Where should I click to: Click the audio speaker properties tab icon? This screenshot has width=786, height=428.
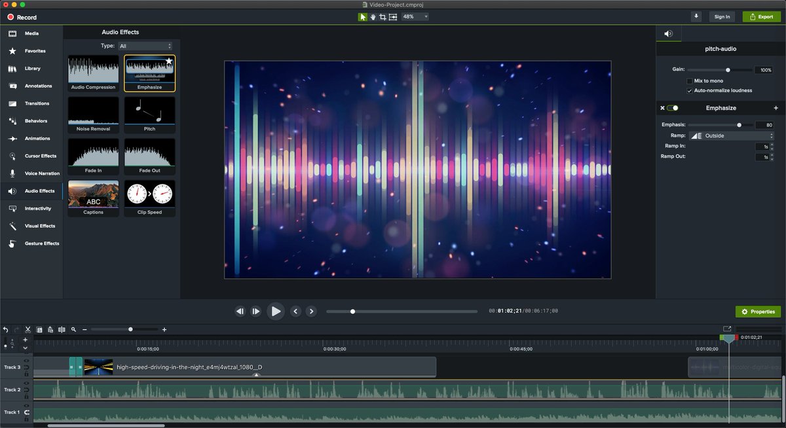pyautogui.click(x=668, y=33)
